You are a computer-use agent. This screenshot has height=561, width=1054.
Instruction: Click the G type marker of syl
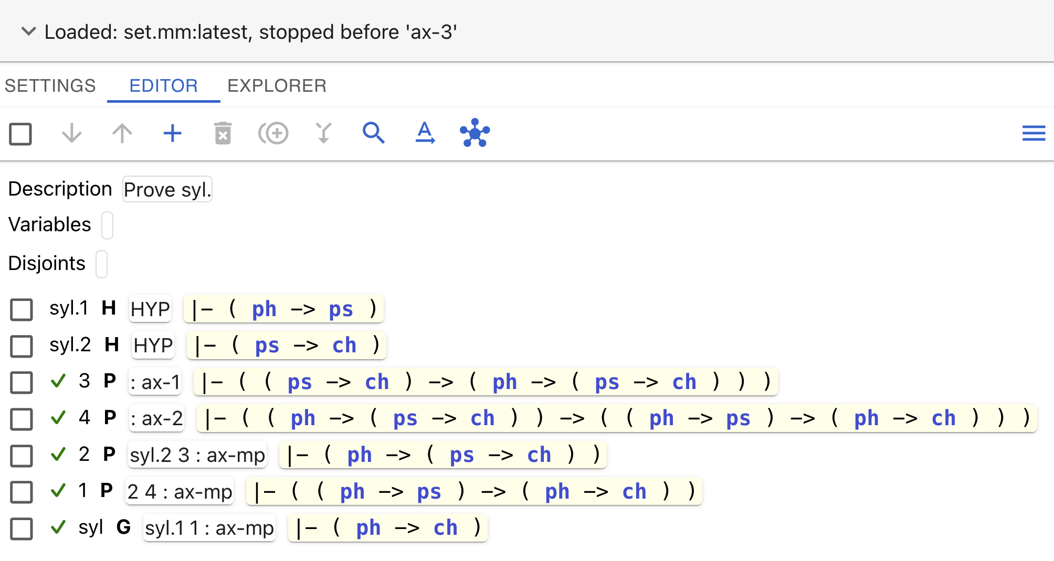pyautogui.click(x=123, y=527)
